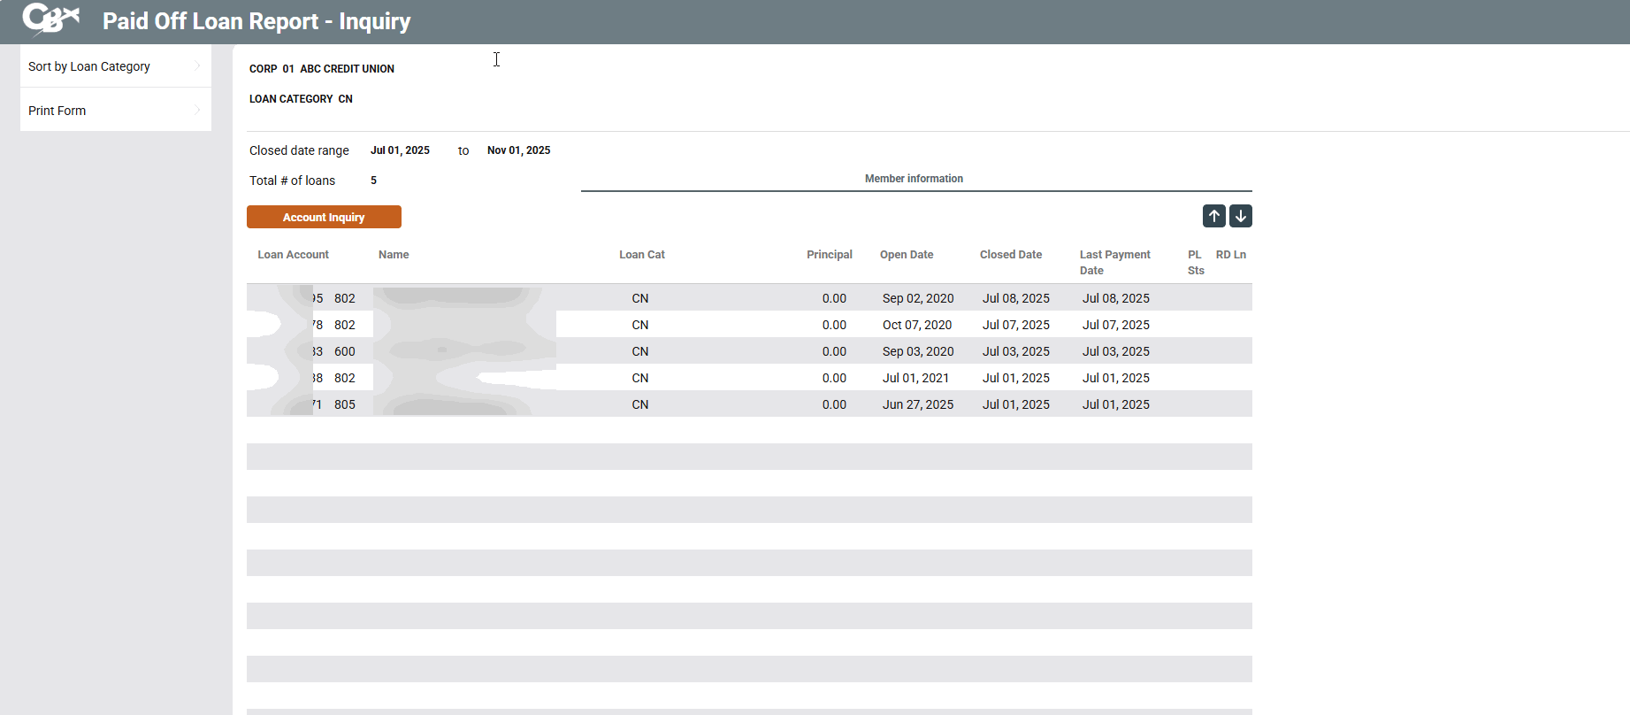Select the loan row opened Jun 27, 2025
The width and height of the screenshot is (1630, 715).
click(x=748, y=404)
